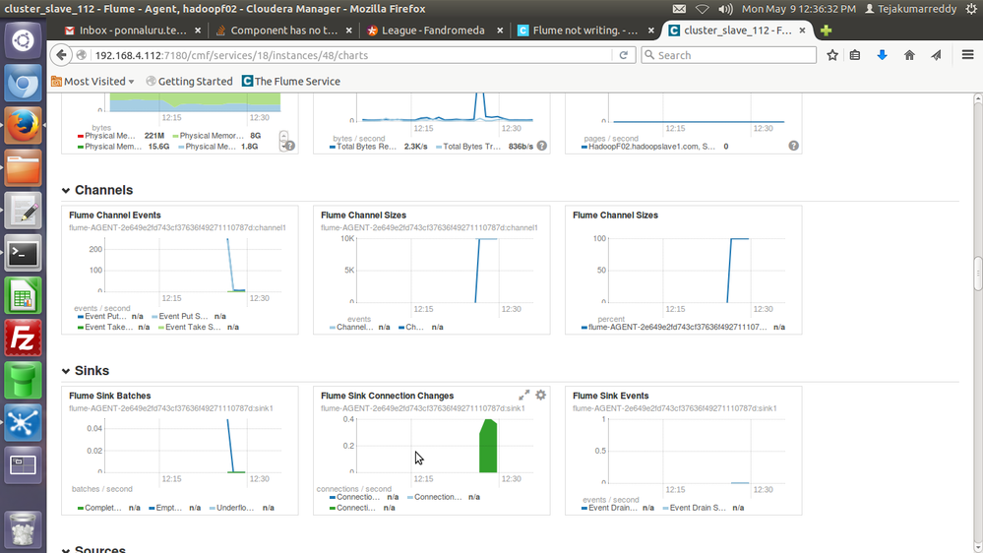
Task: Open Most Visited bookmarks dropdown
Action: 92,82
